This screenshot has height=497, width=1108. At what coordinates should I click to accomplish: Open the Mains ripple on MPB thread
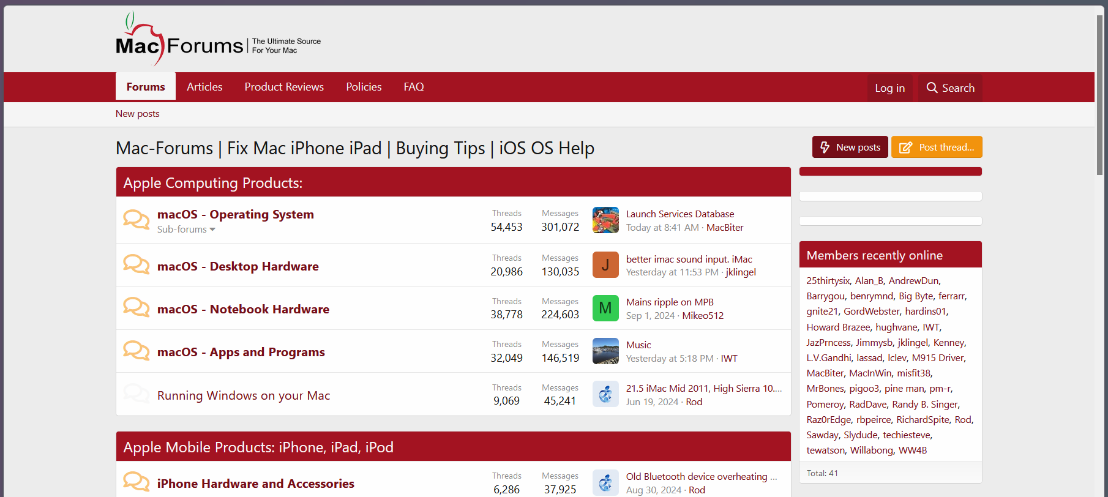pyautogui.click(x=670, y=302)
